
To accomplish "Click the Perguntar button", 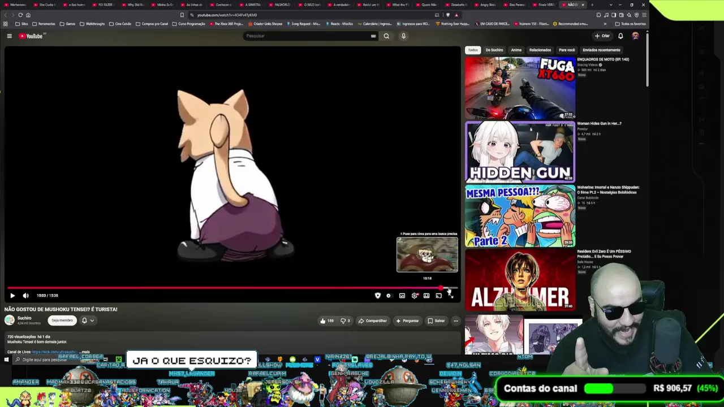I will 407,321.
